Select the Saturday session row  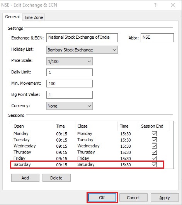pyautogui.click(x=87, y=165)
